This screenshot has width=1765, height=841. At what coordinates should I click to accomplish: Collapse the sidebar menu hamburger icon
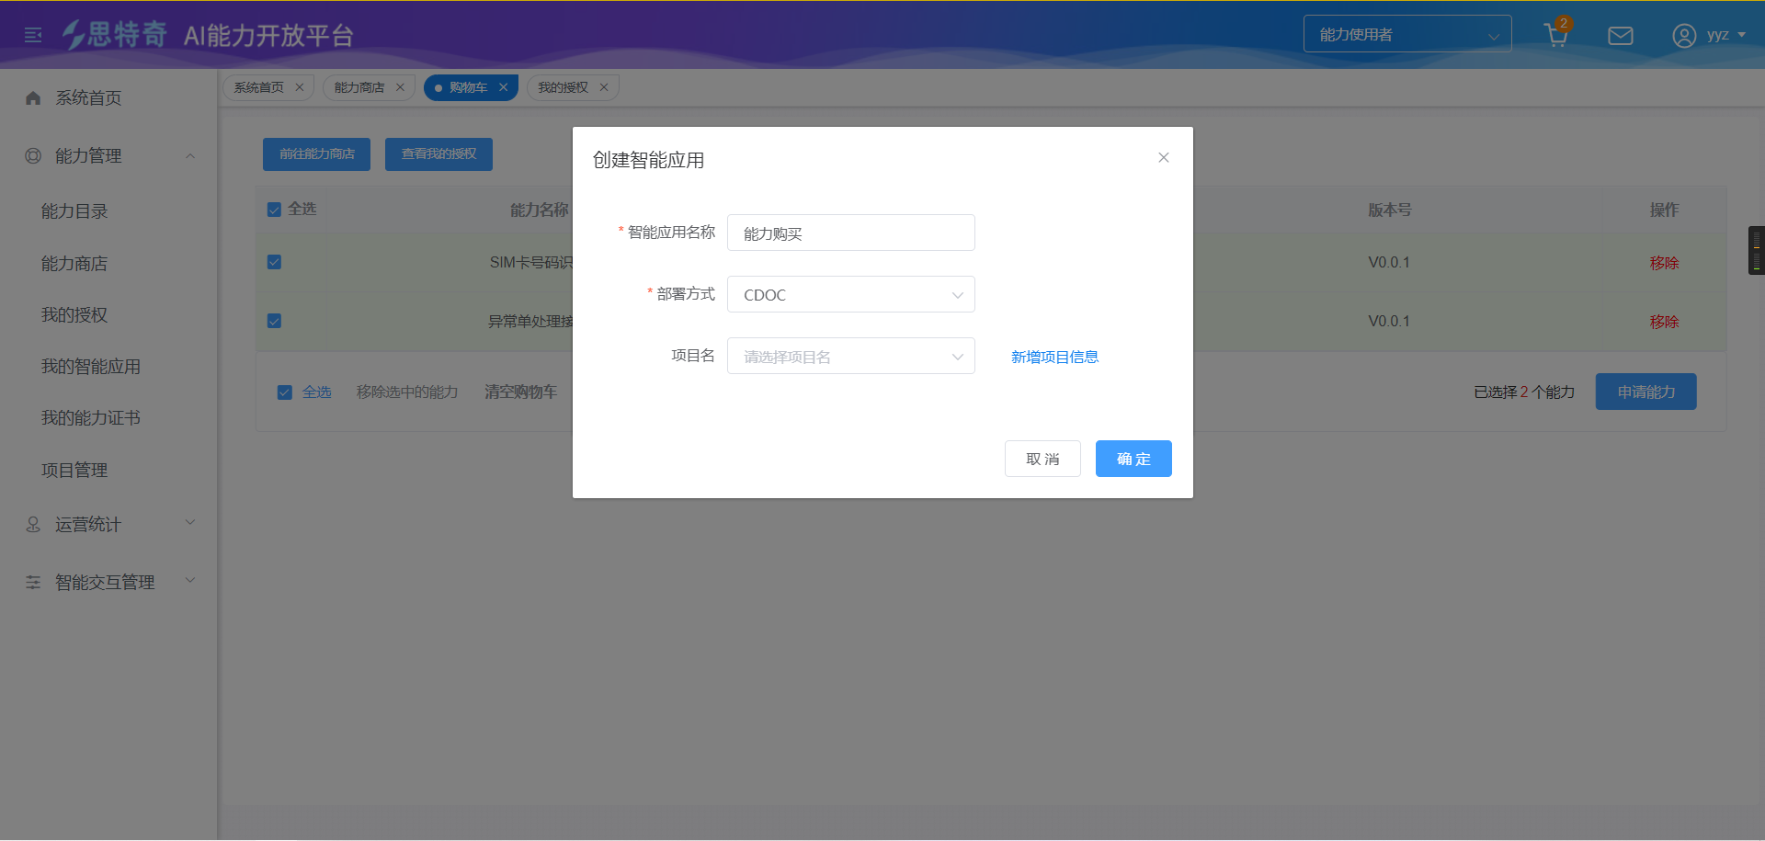33,35
